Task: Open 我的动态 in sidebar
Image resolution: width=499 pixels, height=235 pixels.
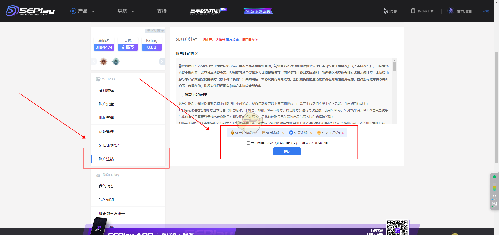Action: click(x=128, y=186)
